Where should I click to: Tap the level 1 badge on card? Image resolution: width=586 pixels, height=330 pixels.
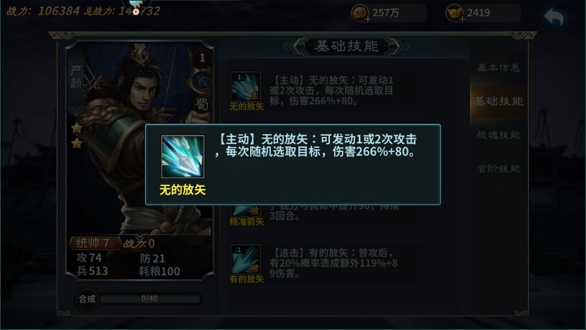(202, 58)
